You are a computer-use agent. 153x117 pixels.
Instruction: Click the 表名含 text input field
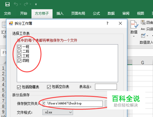coord(106,87)
